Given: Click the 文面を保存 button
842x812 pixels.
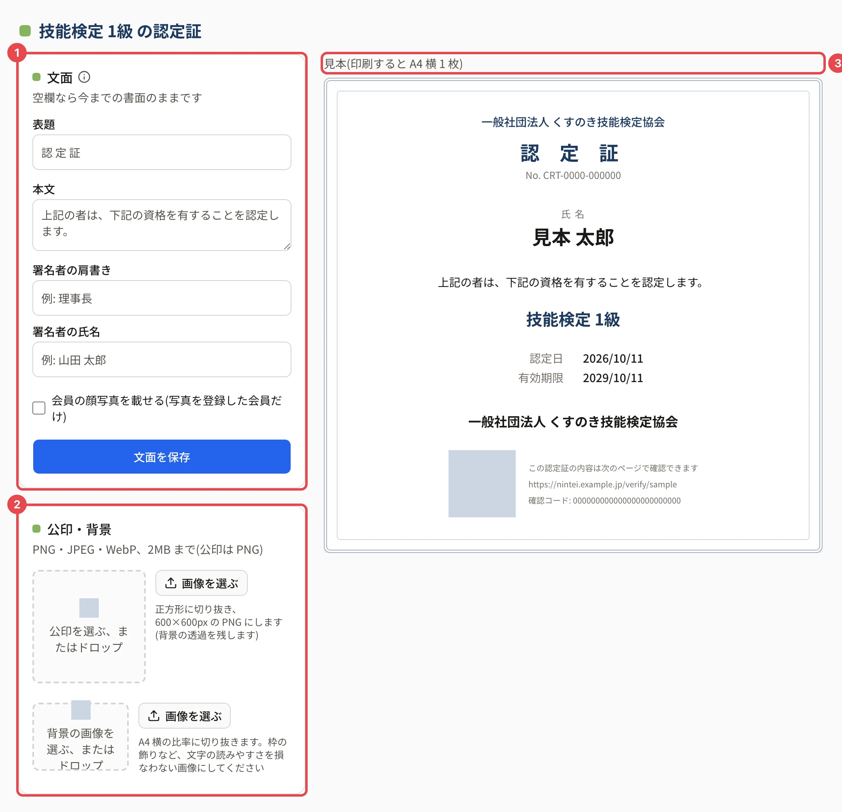Looking at the screenshot, I should [162, 457].
